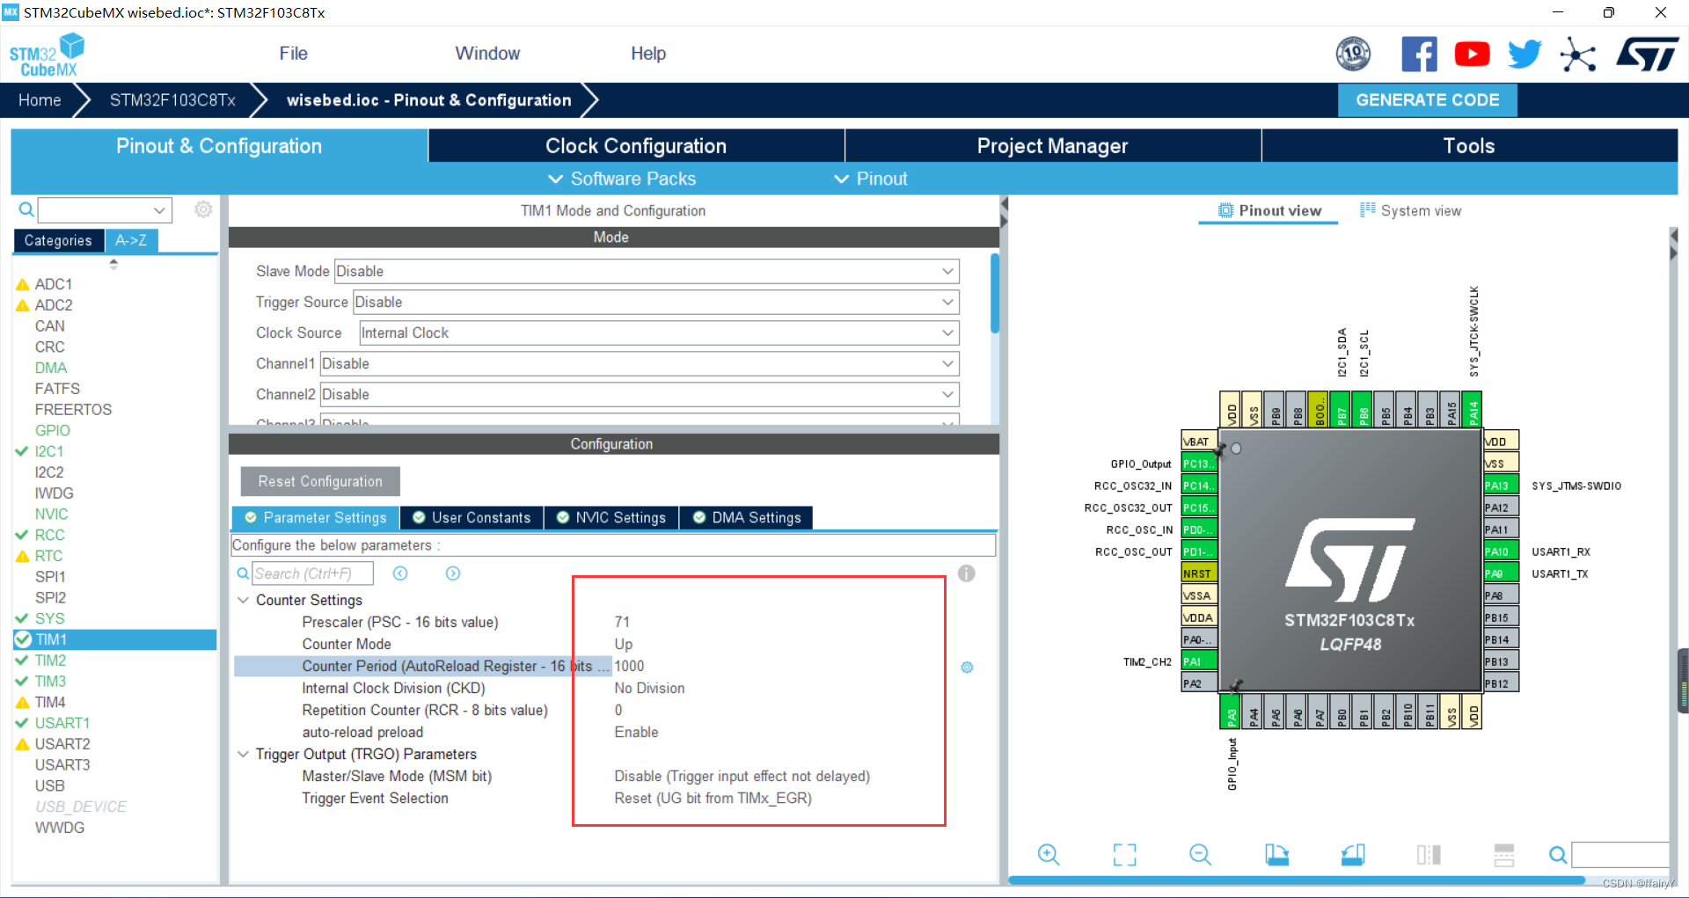Zoom out on the pinout view
The width and height of the screenshot is (1689, 898).
1200,854
